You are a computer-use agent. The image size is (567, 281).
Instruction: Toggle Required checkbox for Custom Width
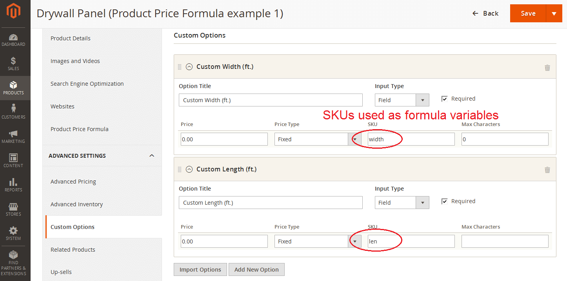click(444, 99)
